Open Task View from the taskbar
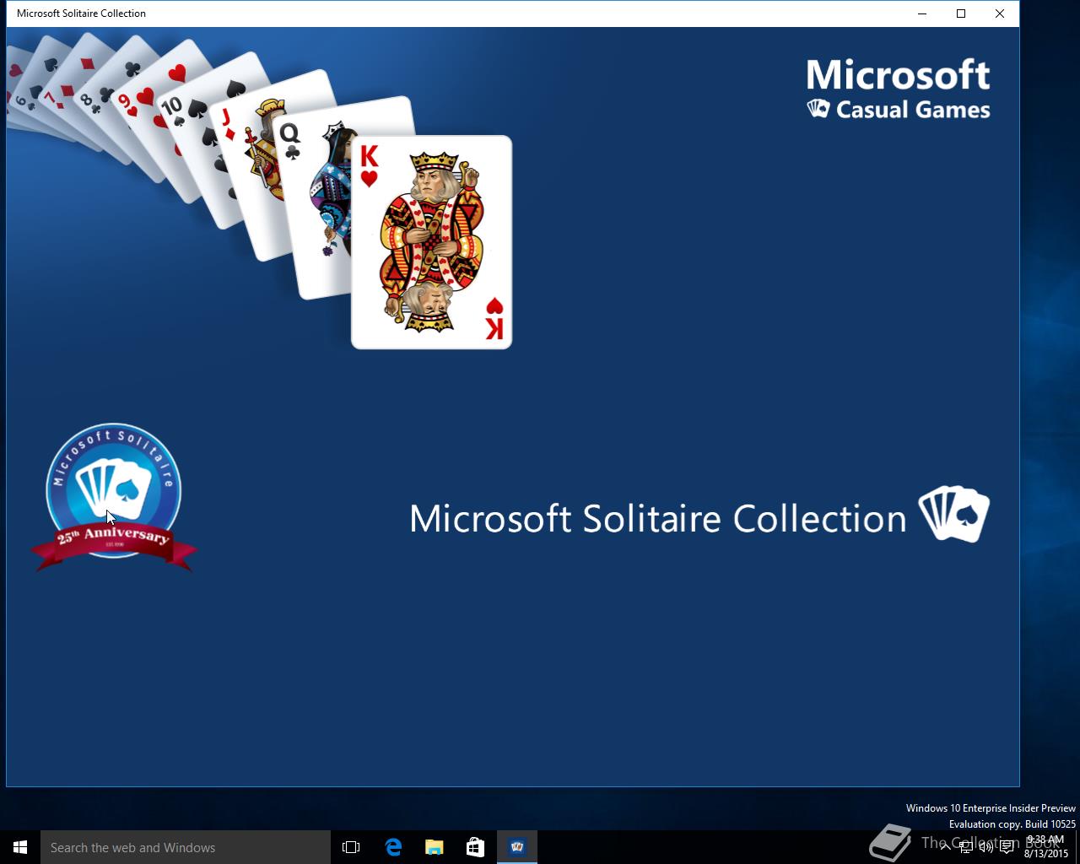This screenshot has height=864, width=1080. click(x=351, y=847)
